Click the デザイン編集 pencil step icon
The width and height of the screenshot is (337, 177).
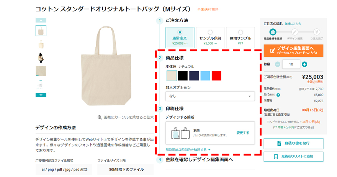click(x=294, y=32)
